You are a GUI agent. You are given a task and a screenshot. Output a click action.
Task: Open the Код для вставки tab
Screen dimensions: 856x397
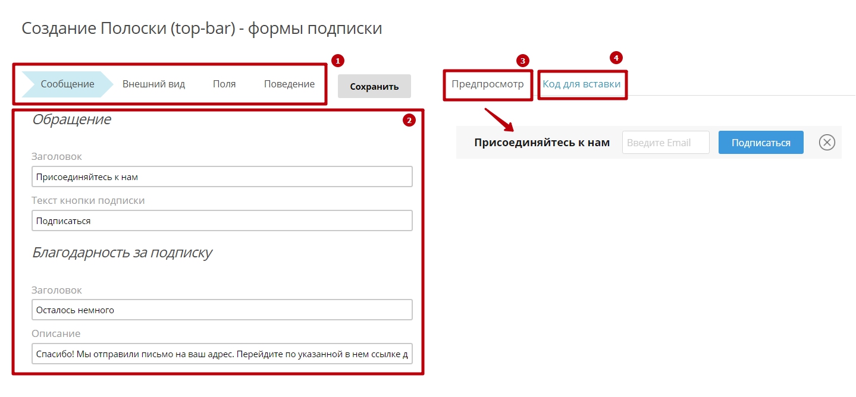tap(581, 84)
